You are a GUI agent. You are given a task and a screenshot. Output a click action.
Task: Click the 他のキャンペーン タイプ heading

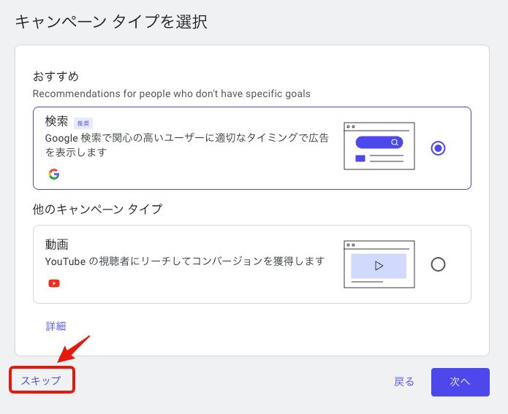coord(97,209)
